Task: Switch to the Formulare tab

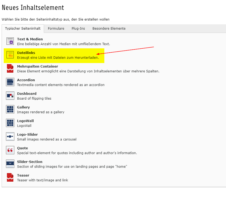Action: (x=56, y=29)
